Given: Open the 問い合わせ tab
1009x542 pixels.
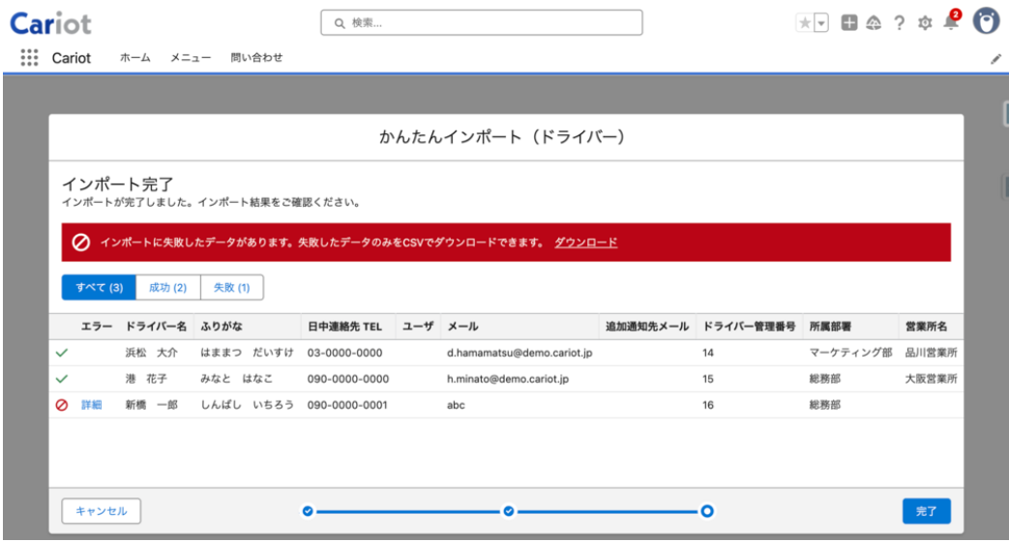Looking at the screenshot, I should click(256, 58).
